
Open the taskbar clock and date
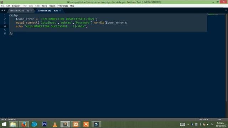click(x=221, y=124)
